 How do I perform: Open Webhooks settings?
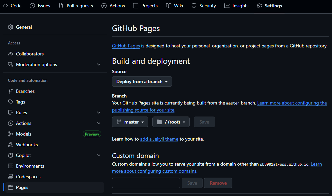click(x=55, y=145)
